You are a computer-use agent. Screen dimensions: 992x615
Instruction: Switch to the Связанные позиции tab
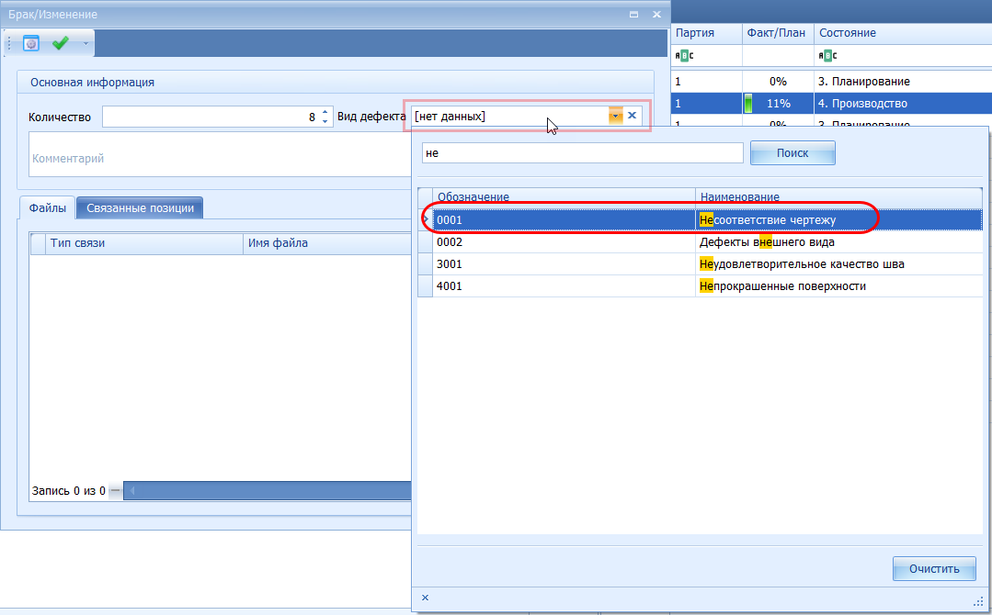140,208
